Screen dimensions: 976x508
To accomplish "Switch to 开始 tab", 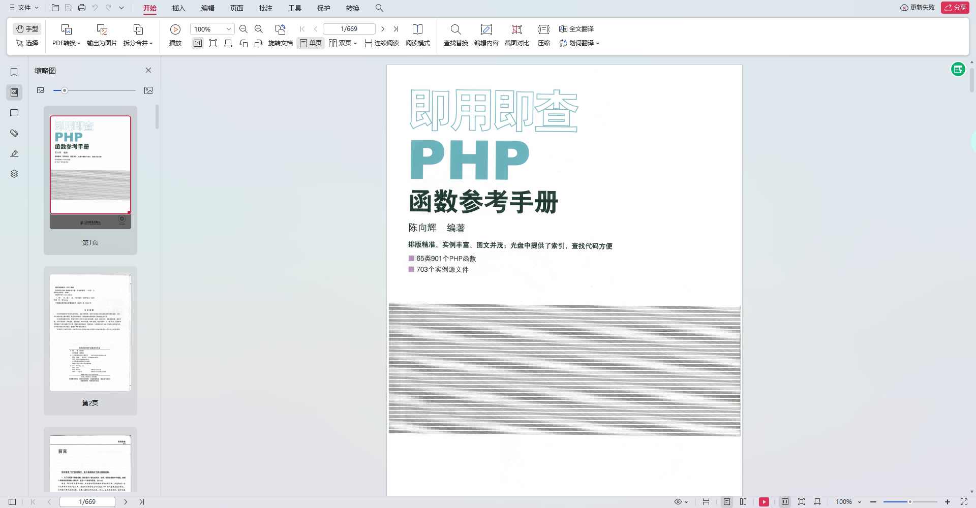I will tap(150, 8).
